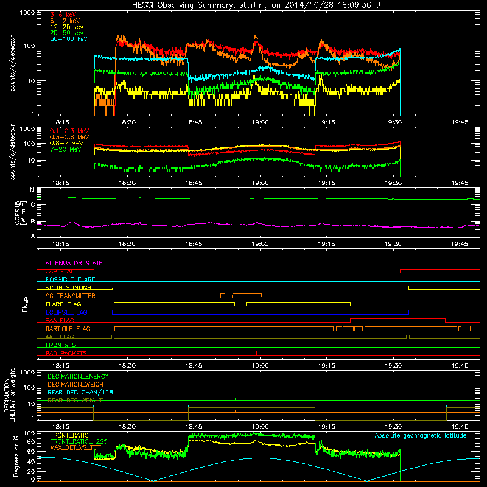
Task: Select the 'FLARE_FLAG' flag label
Action: [x=63, y=304]
